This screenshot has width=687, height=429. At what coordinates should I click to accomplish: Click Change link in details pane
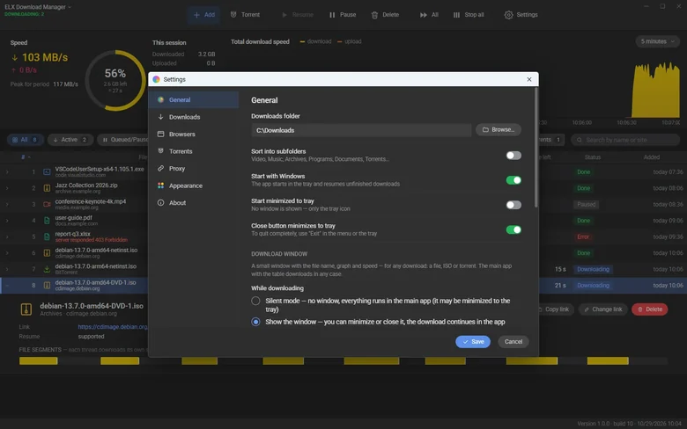(x=602, y=309)
